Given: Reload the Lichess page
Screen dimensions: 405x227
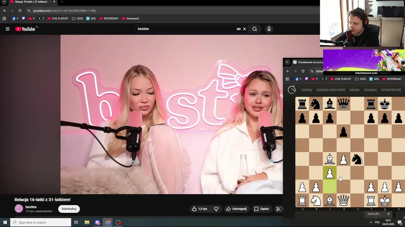Looking at the screenshot, I should [x=303, y=71].
